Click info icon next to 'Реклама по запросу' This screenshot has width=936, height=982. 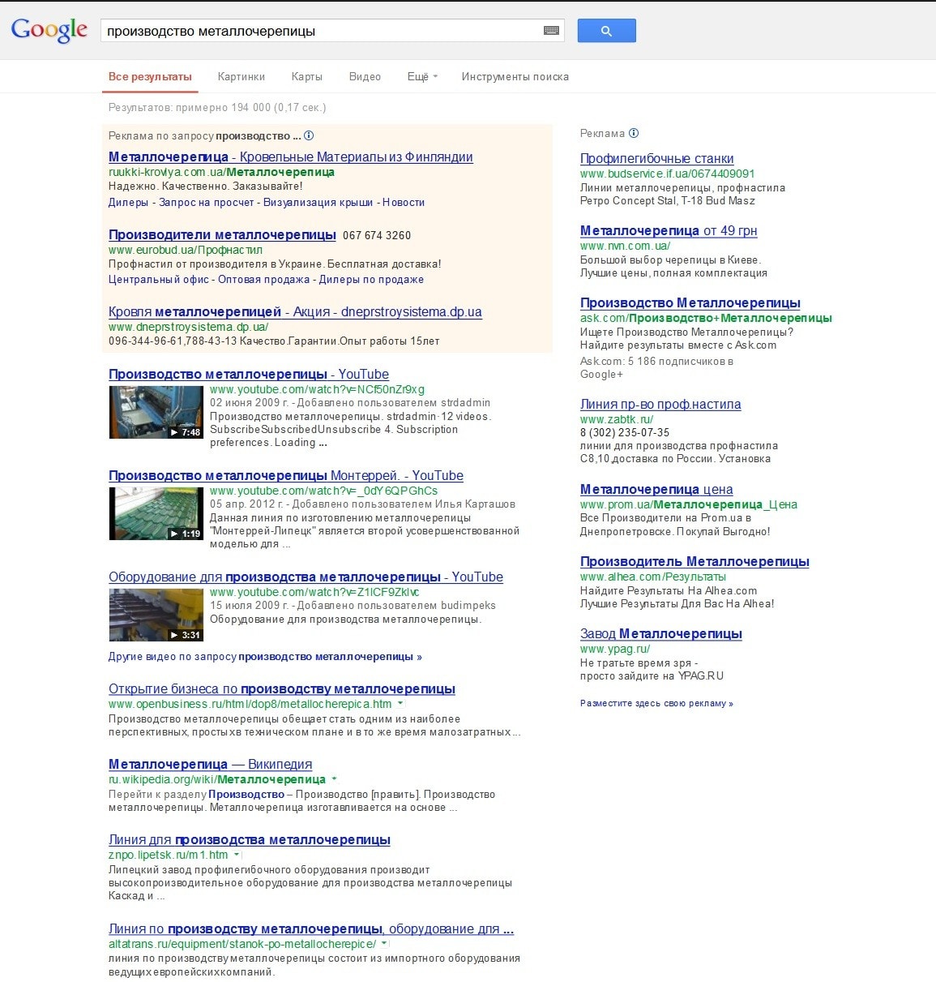click(308, 135)
